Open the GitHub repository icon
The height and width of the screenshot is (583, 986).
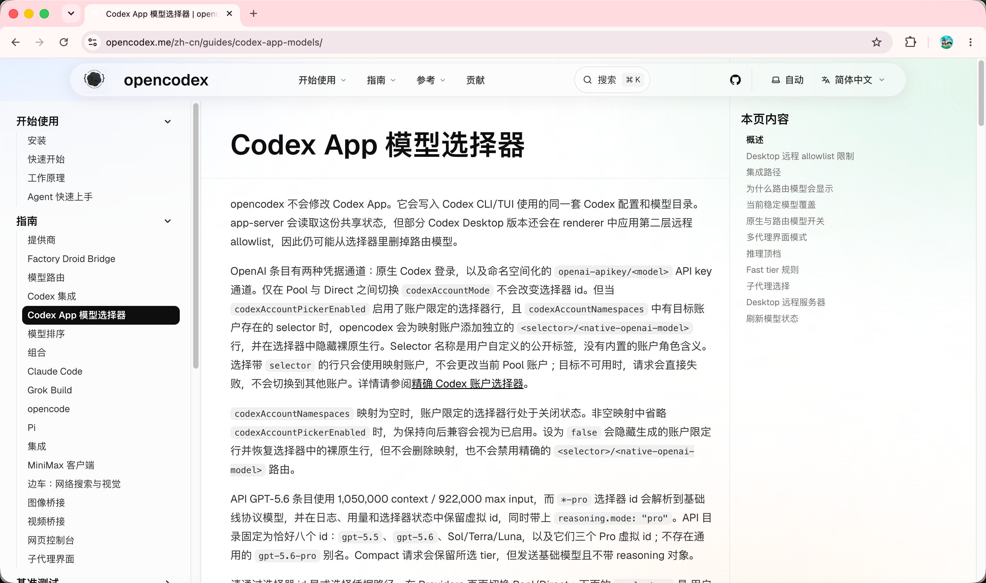coord(735,80)
